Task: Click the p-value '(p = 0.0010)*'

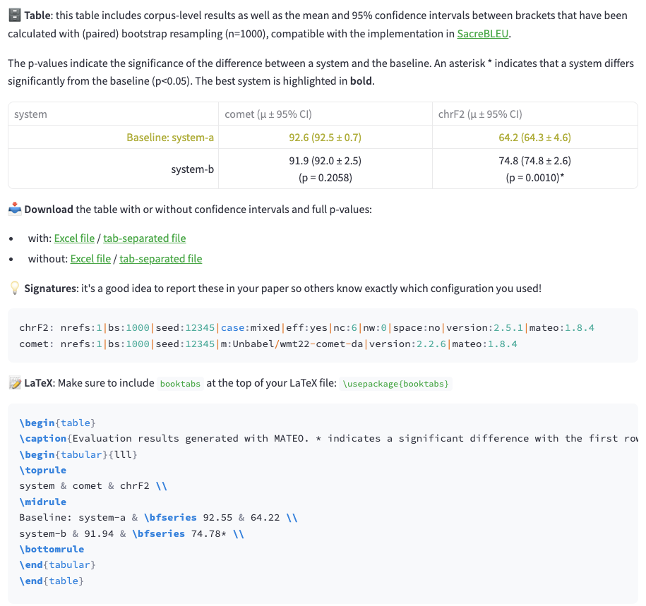Action: click(534, 178)
